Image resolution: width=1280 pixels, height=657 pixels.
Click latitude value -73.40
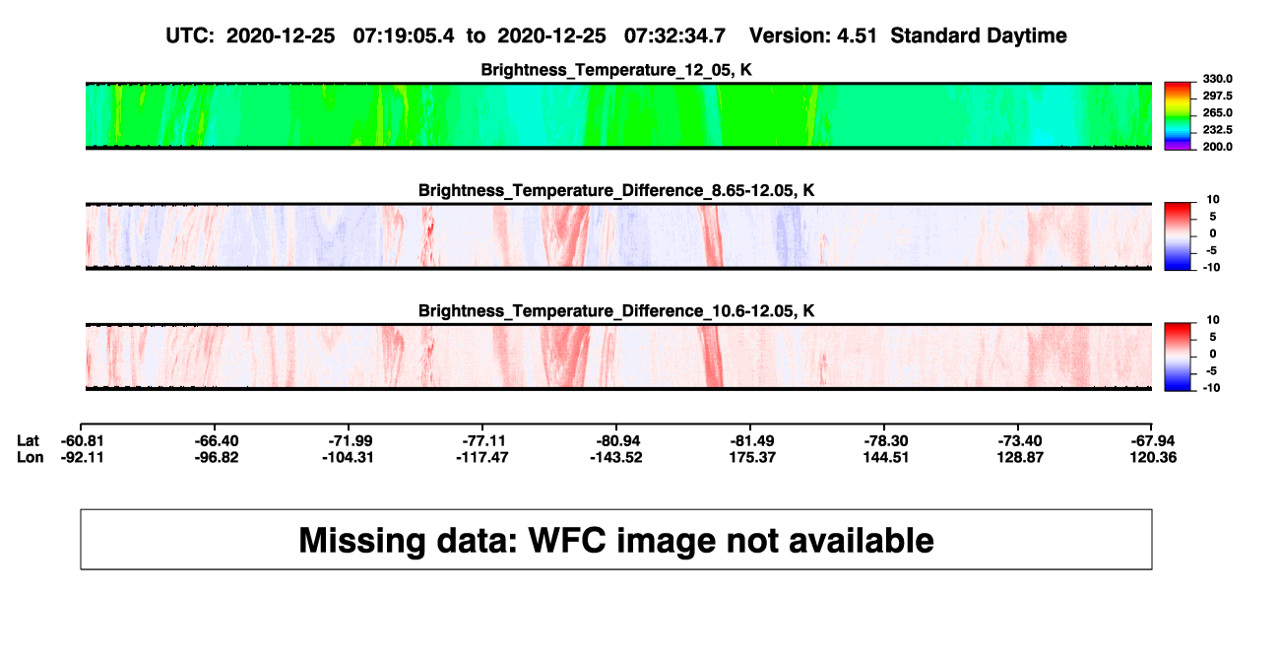(x=1018, y=440)
